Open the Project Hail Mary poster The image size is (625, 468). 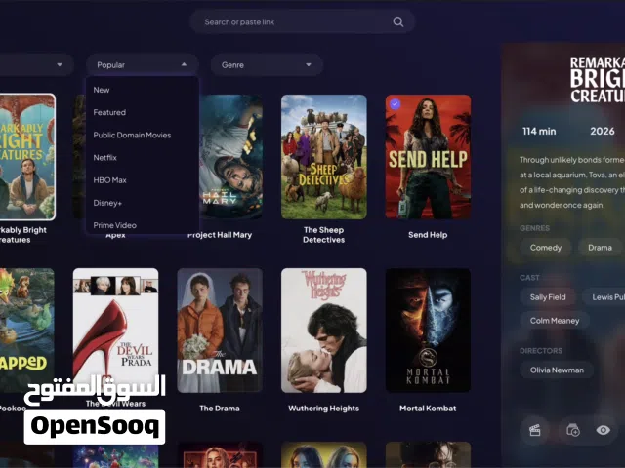point(230,157)
